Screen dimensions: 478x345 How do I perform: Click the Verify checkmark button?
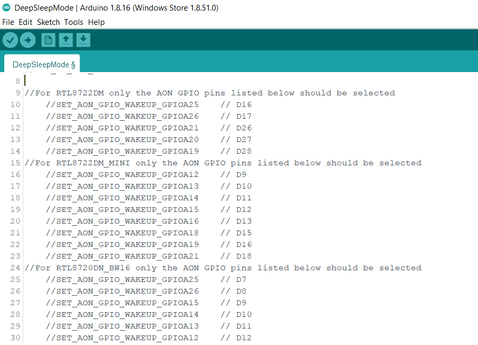point(11,40)
